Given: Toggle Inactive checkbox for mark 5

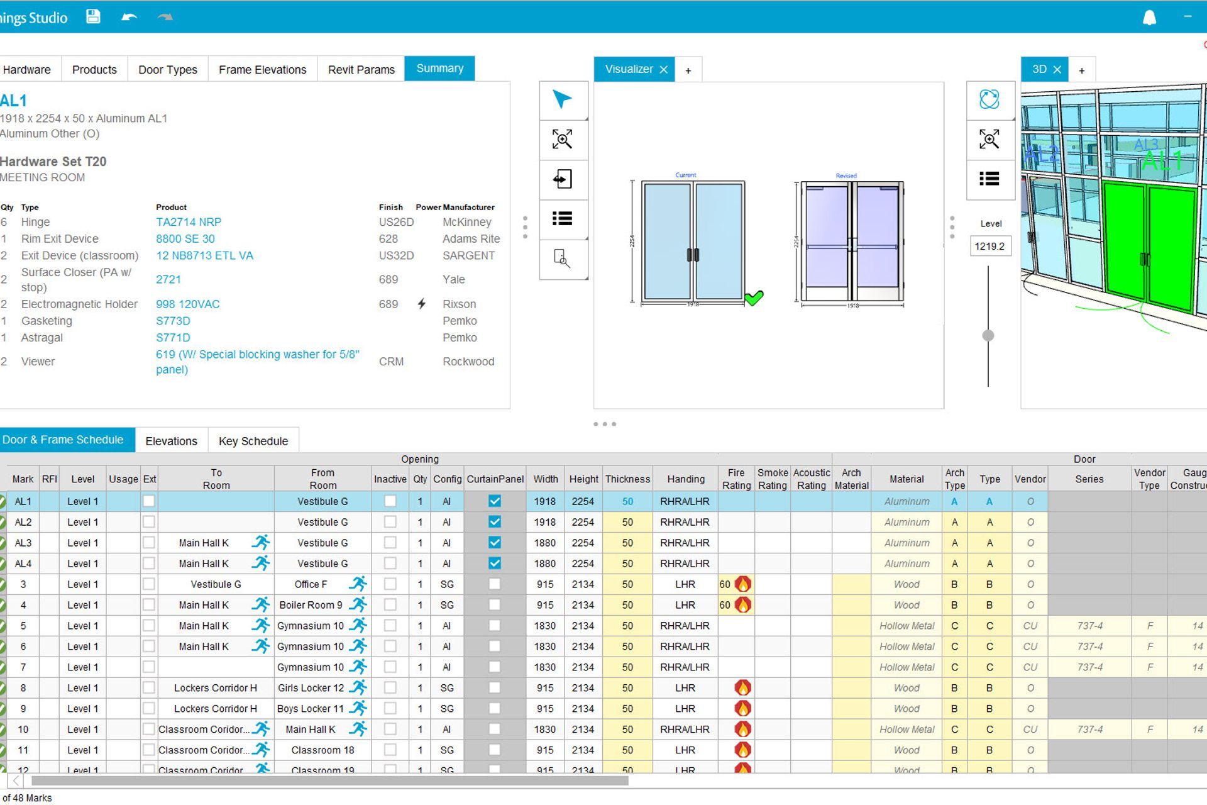Looking at the screenshot, I should [x=390, y=626].
